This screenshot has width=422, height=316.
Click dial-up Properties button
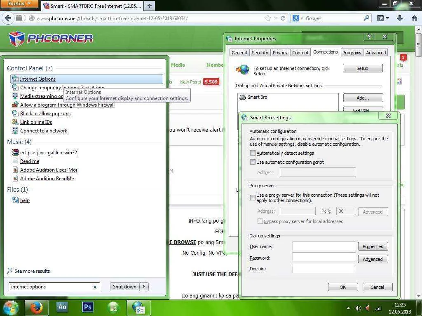(x=373, y=246)
